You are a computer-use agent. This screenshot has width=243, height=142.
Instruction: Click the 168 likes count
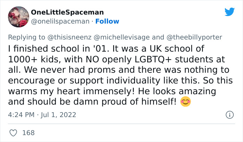(x=28, y=133)
